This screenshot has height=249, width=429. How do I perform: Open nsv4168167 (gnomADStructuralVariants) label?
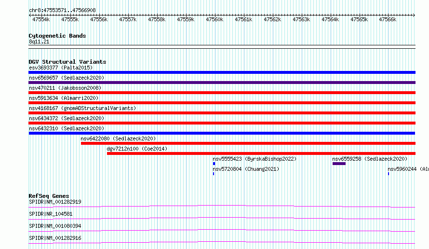[82, 108]
